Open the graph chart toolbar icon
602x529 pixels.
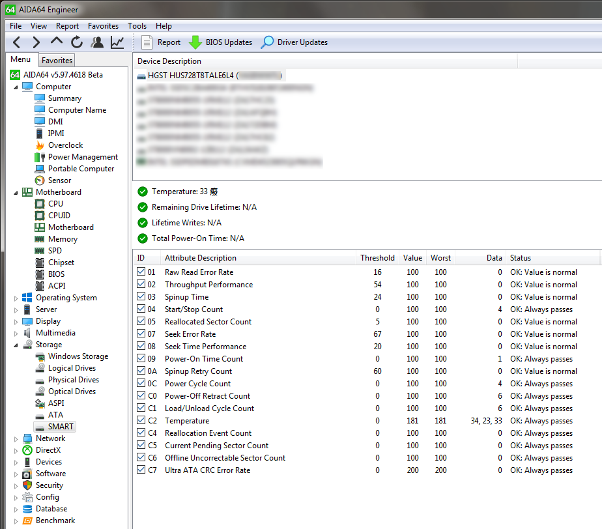(x=117, y=42)
